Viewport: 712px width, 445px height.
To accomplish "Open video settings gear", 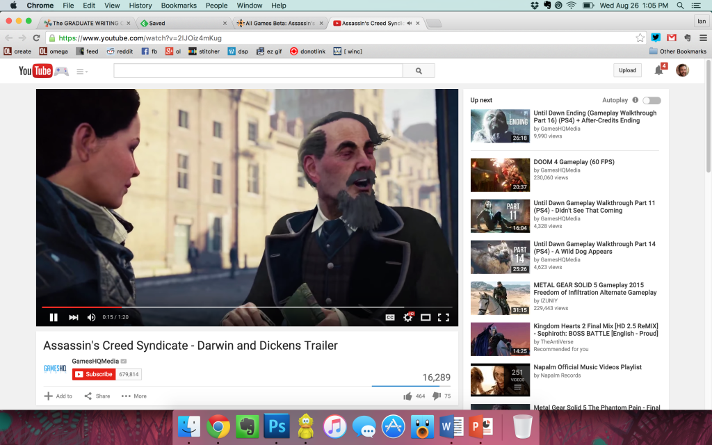I will tap(407, 317).
